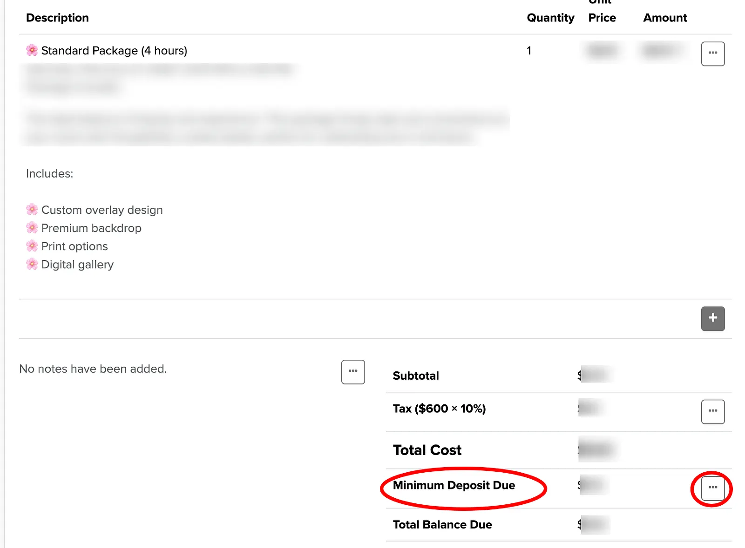Open Minimum Deposit Due options menu
Viewport: 745px width, 548px height.
click(713, 488)
